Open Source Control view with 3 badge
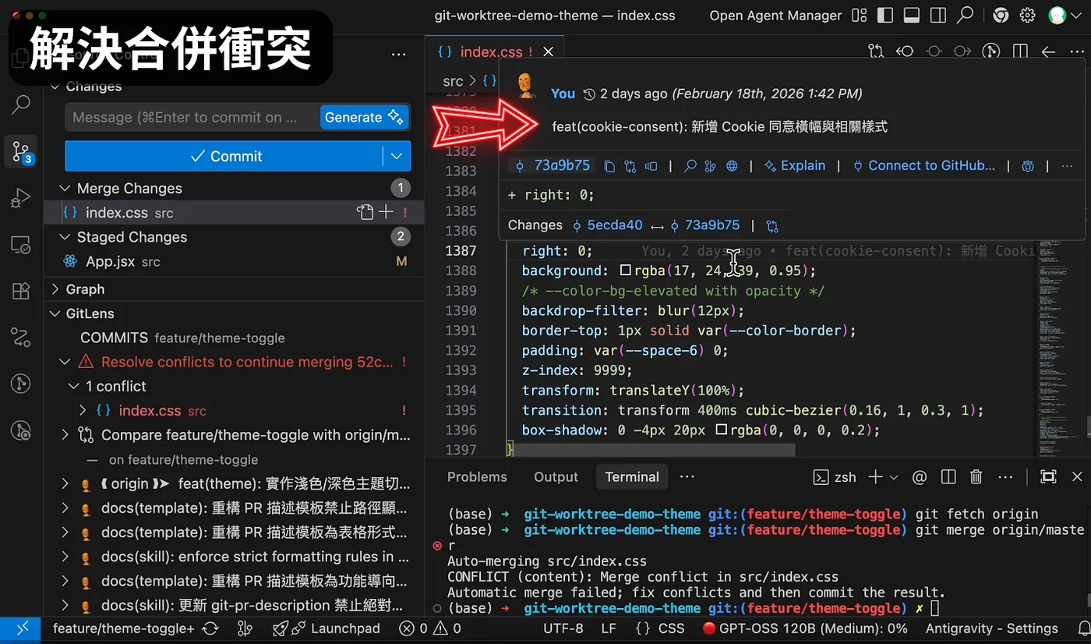Image resolution: width=1091 pixels, height=644 pixels. (x=21, y=151)
